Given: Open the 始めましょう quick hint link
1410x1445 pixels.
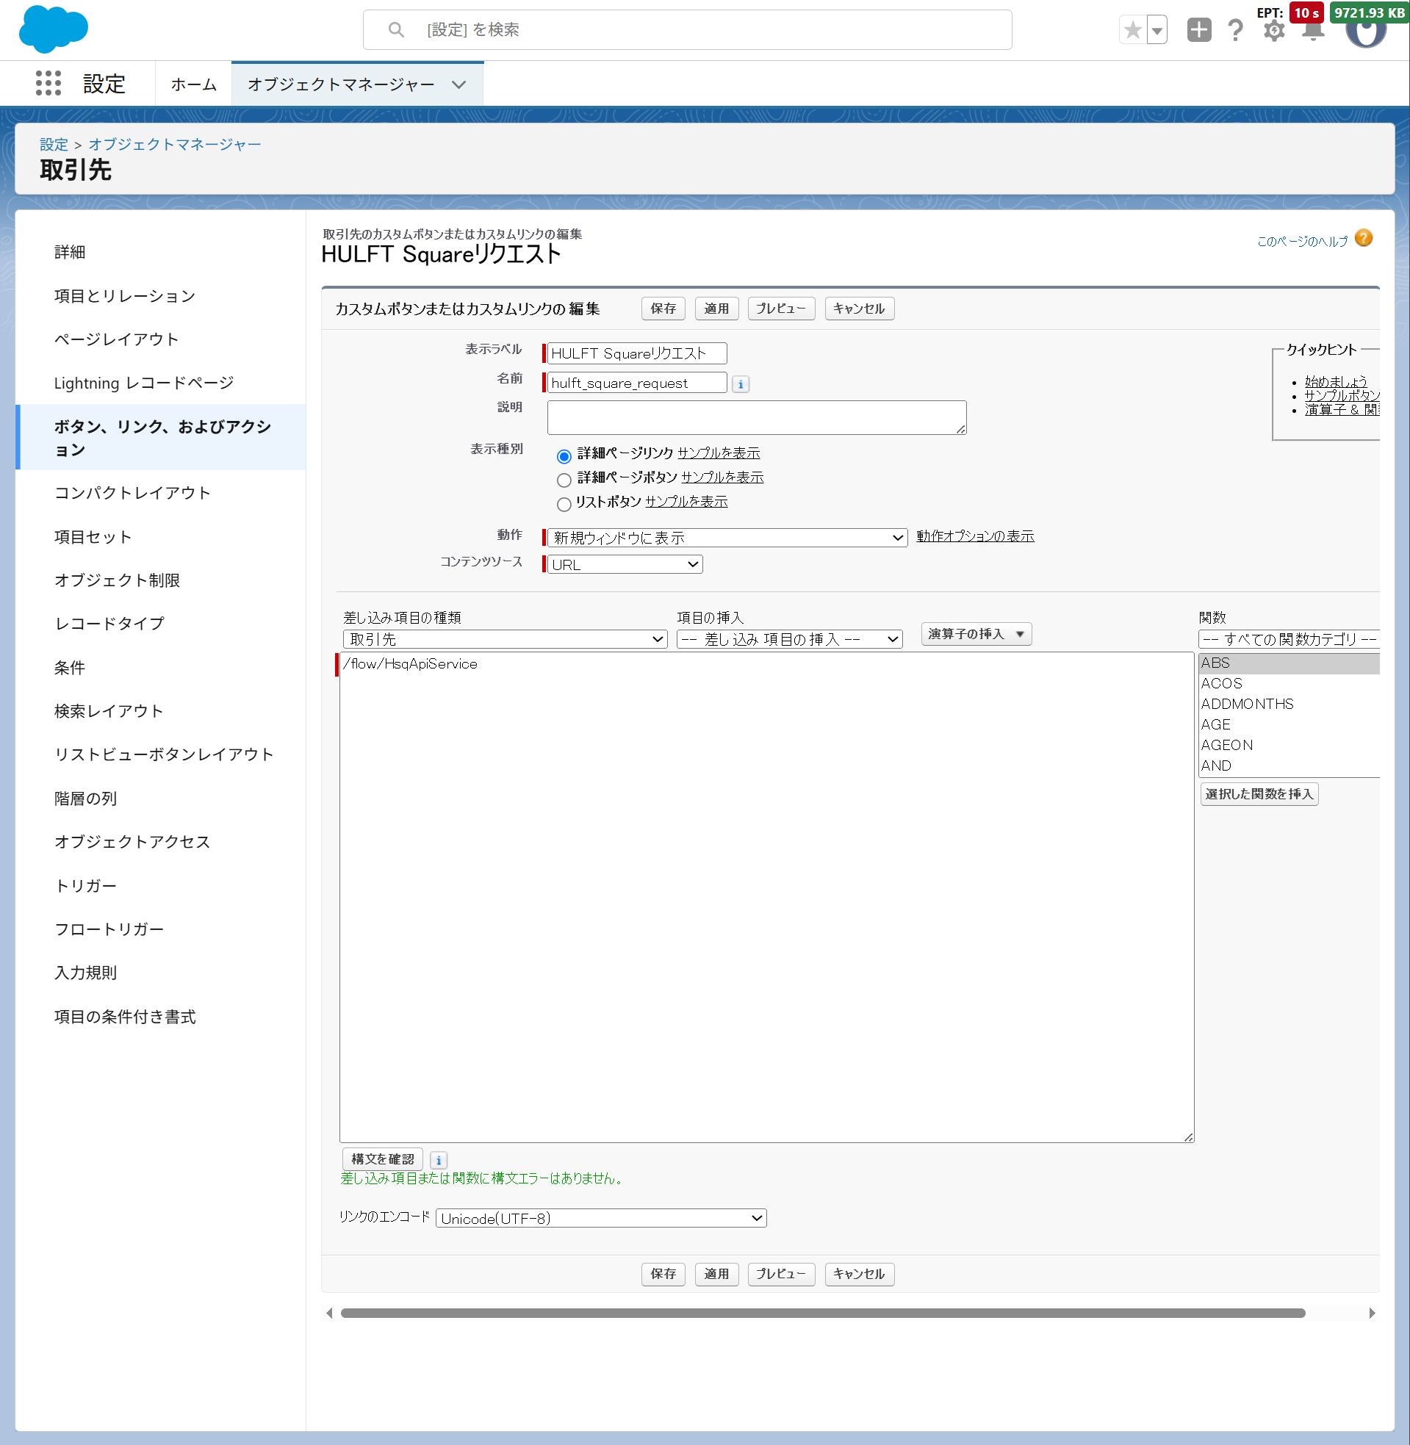Looking at the screenshot, I should pos(1336,382).
